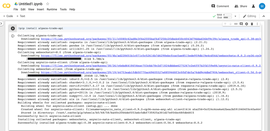This screenshot has height=131, width=270.
Task: Move cell down with arrow icon
Action: (230, 24)
